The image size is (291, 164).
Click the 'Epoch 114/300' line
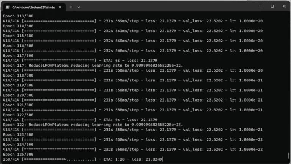tap(18, 26)
